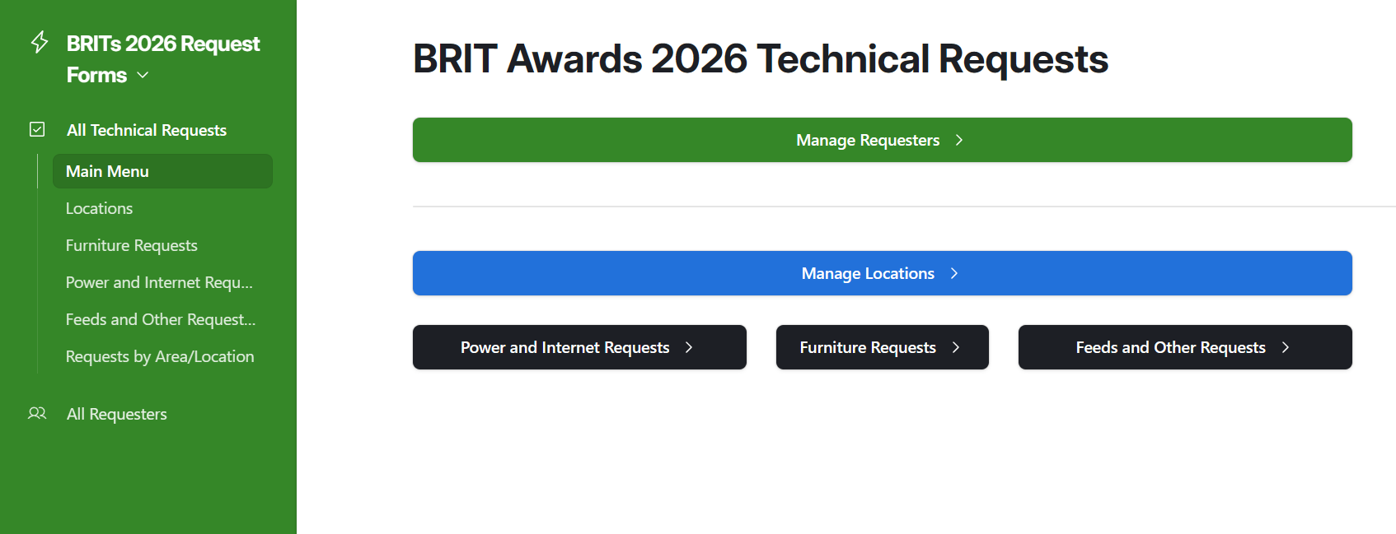
Task: Open the All Requesters sidebar section
Action: pos(116,414)
